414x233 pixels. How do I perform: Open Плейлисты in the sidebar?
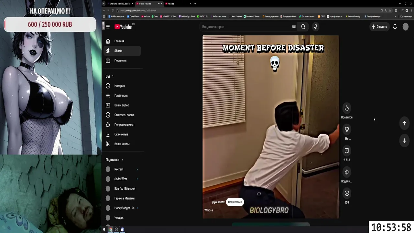[122, 96]
